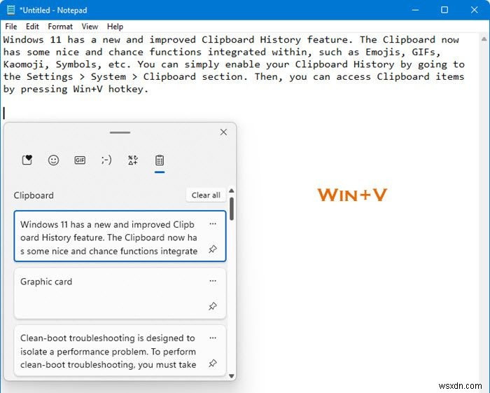The width and height of the screenshot is (490, 393).
Task: Minimize the Notepad window
Action: click(415, 10)
